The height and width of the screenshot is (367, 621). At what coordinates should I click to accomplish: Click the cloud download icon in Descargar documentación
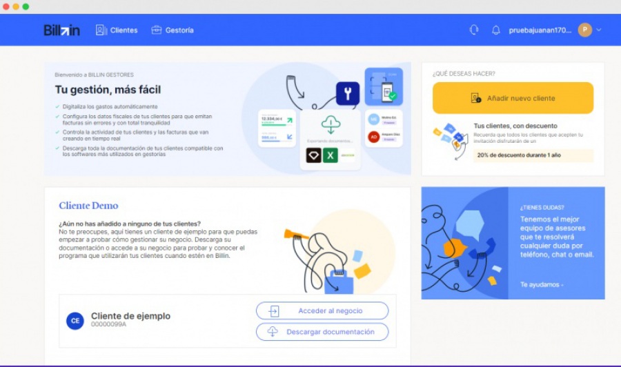coord(273,331)
